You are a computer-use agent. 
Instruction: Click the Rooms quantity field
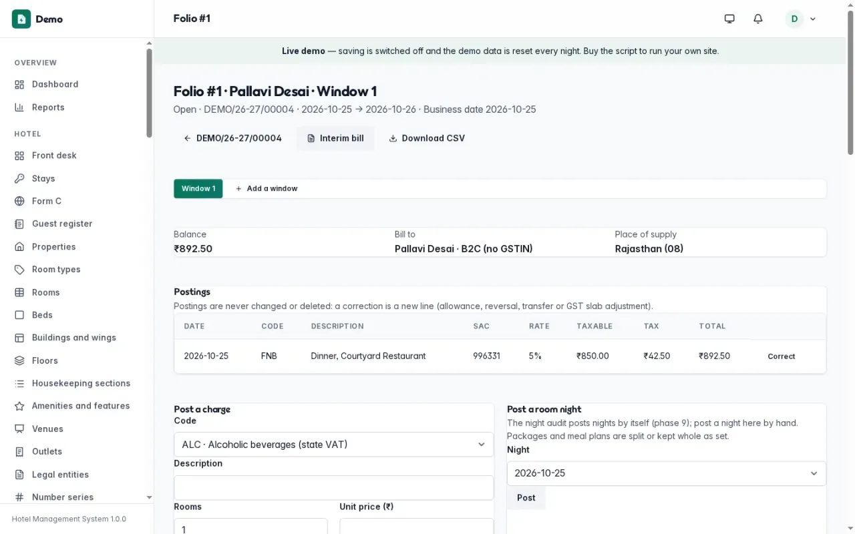coord(250,526)
